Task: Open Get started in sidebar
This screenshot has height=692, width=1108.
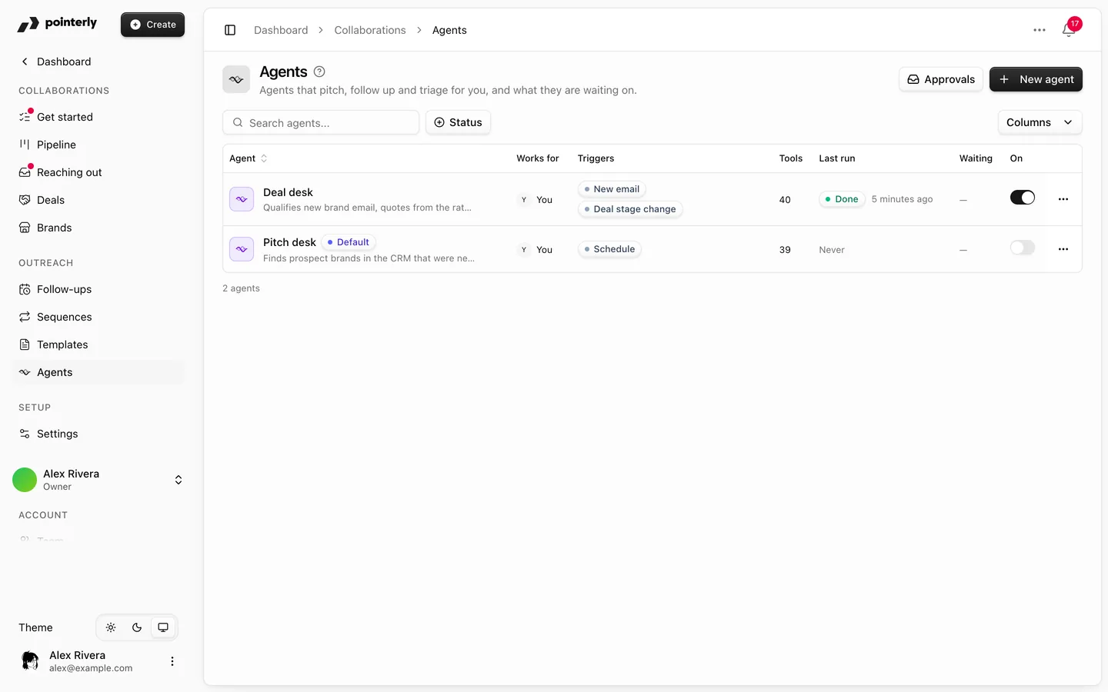Action: pyautogui.click(x=98, y=117)
